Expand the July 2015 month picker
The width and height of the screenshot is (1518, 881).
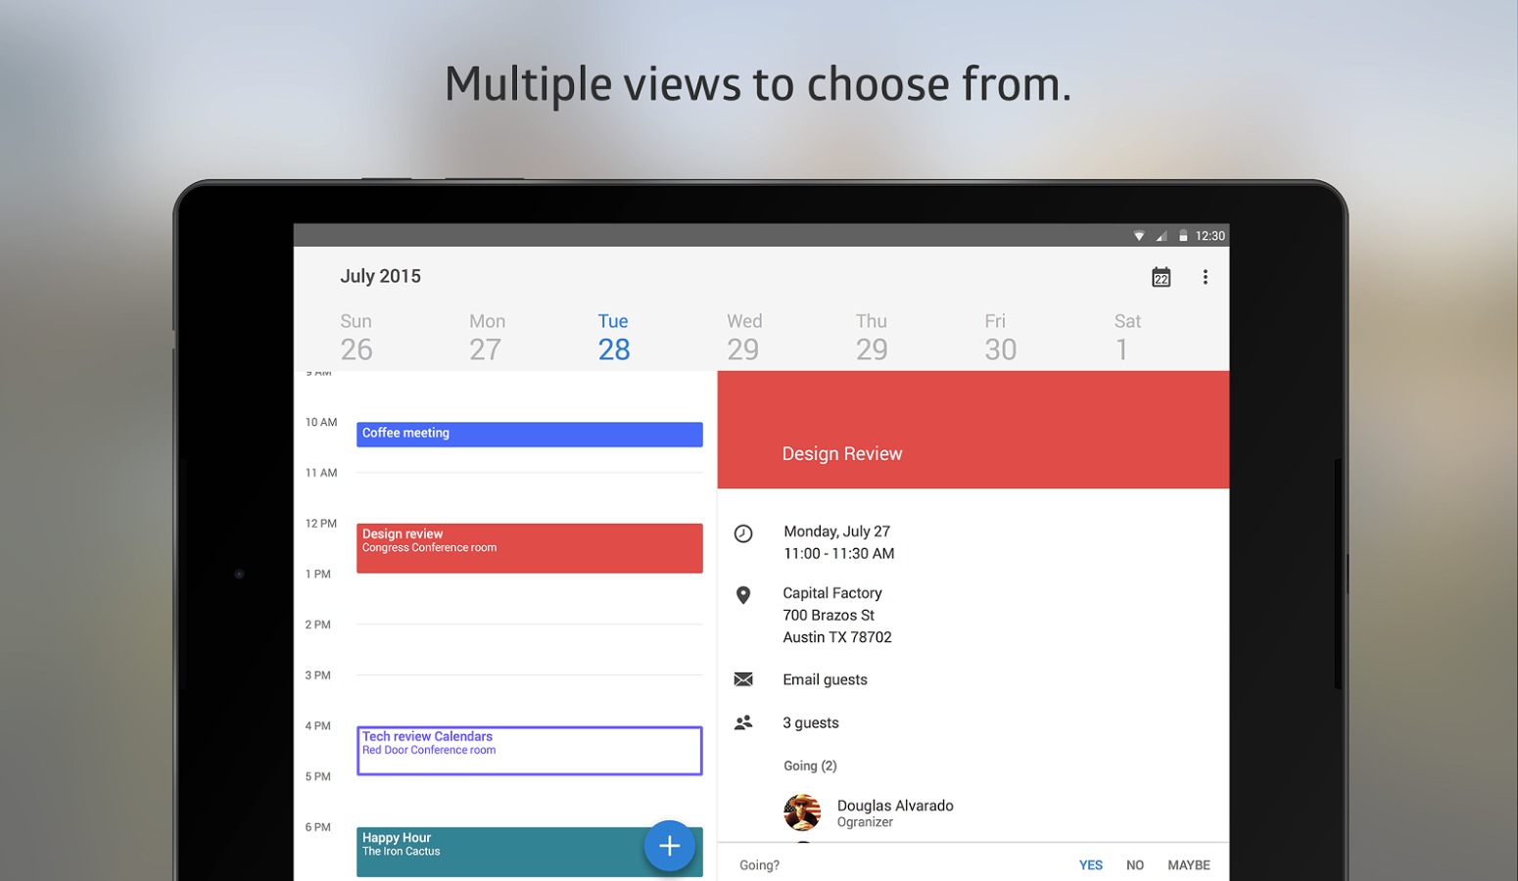click(x=380, y=276)
